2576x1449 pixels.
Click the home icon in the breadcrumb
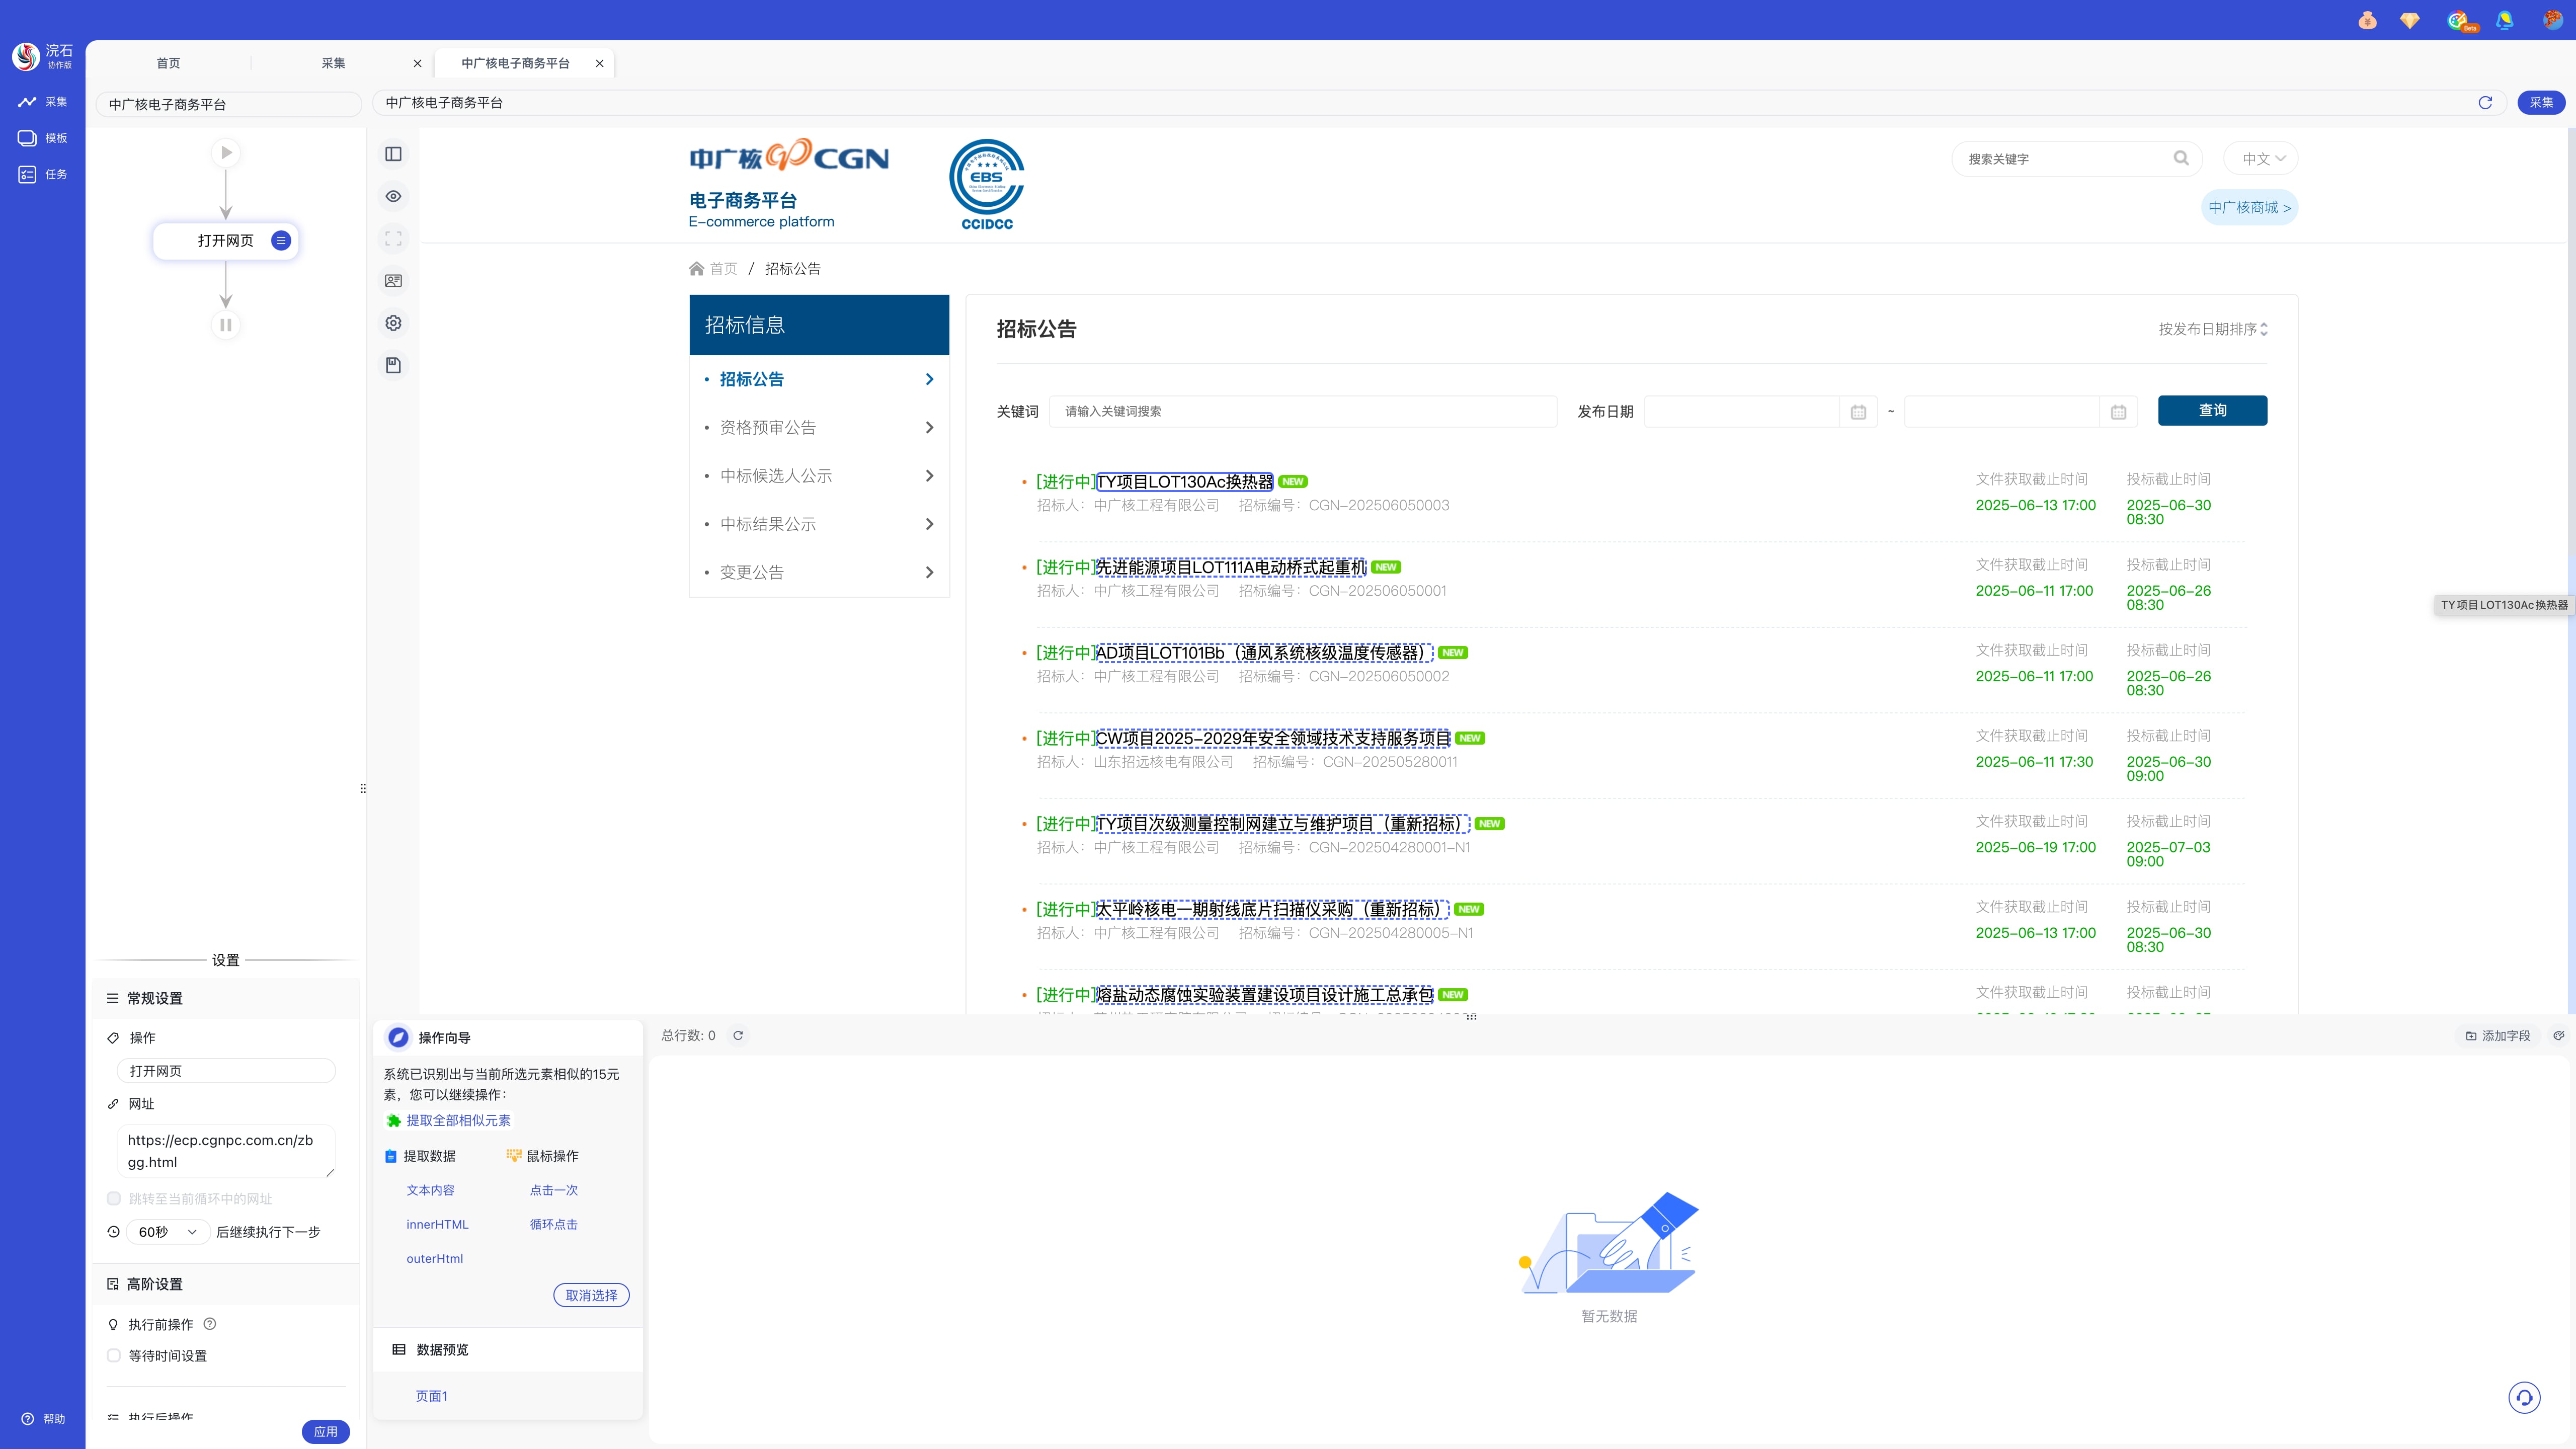tap(696, 268)
